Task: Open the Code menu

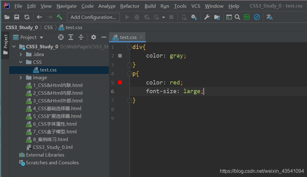Action: [x=87, y=6]
